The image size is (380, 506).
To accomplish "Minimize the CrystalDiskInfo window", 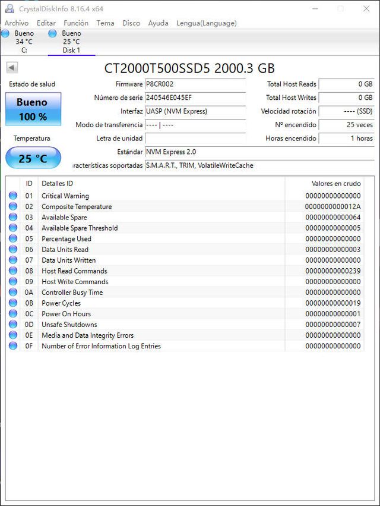I will tap(315, 9).
